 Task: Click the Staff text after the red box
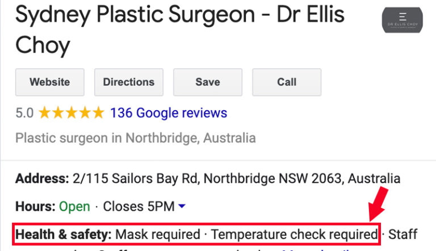(403, 235)
